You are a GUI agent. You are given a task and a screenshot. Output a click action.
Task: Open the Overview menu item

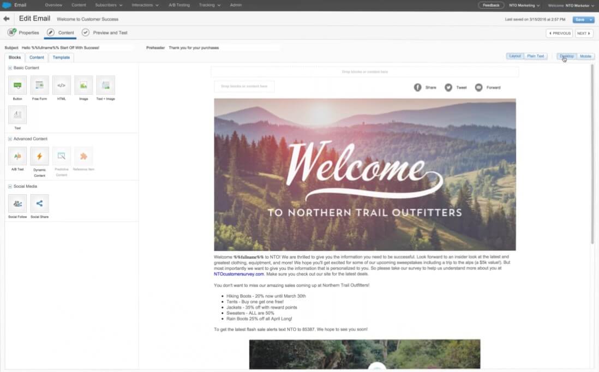53,5
